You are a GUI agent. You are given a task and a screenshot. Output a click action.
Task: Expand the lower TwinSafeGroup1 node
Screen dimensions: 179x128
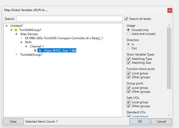pos(17,54)
